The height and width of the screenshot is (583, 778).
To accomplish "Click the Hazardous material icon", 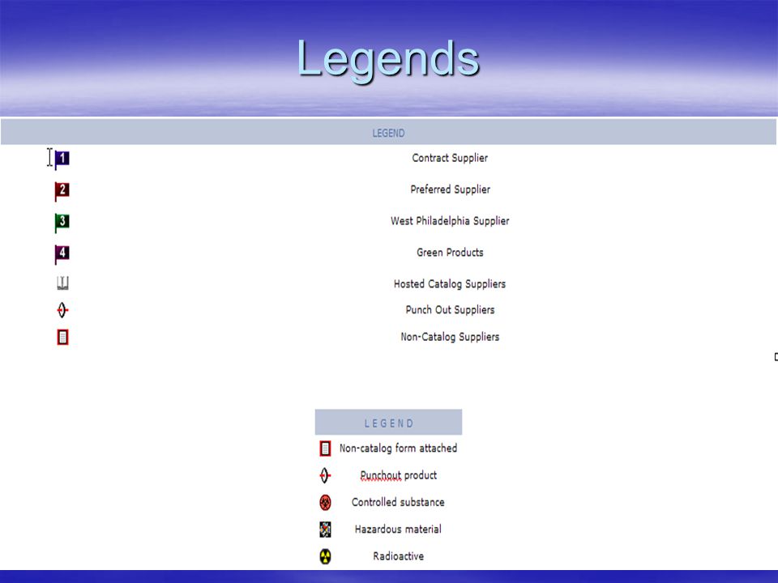I will (x=325, y=530).
